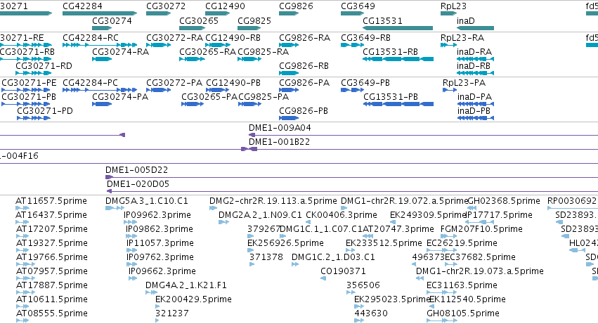Click protein CG3649-PB label
Viewport: 598px width, 324px height.
(x=365, y=83)
